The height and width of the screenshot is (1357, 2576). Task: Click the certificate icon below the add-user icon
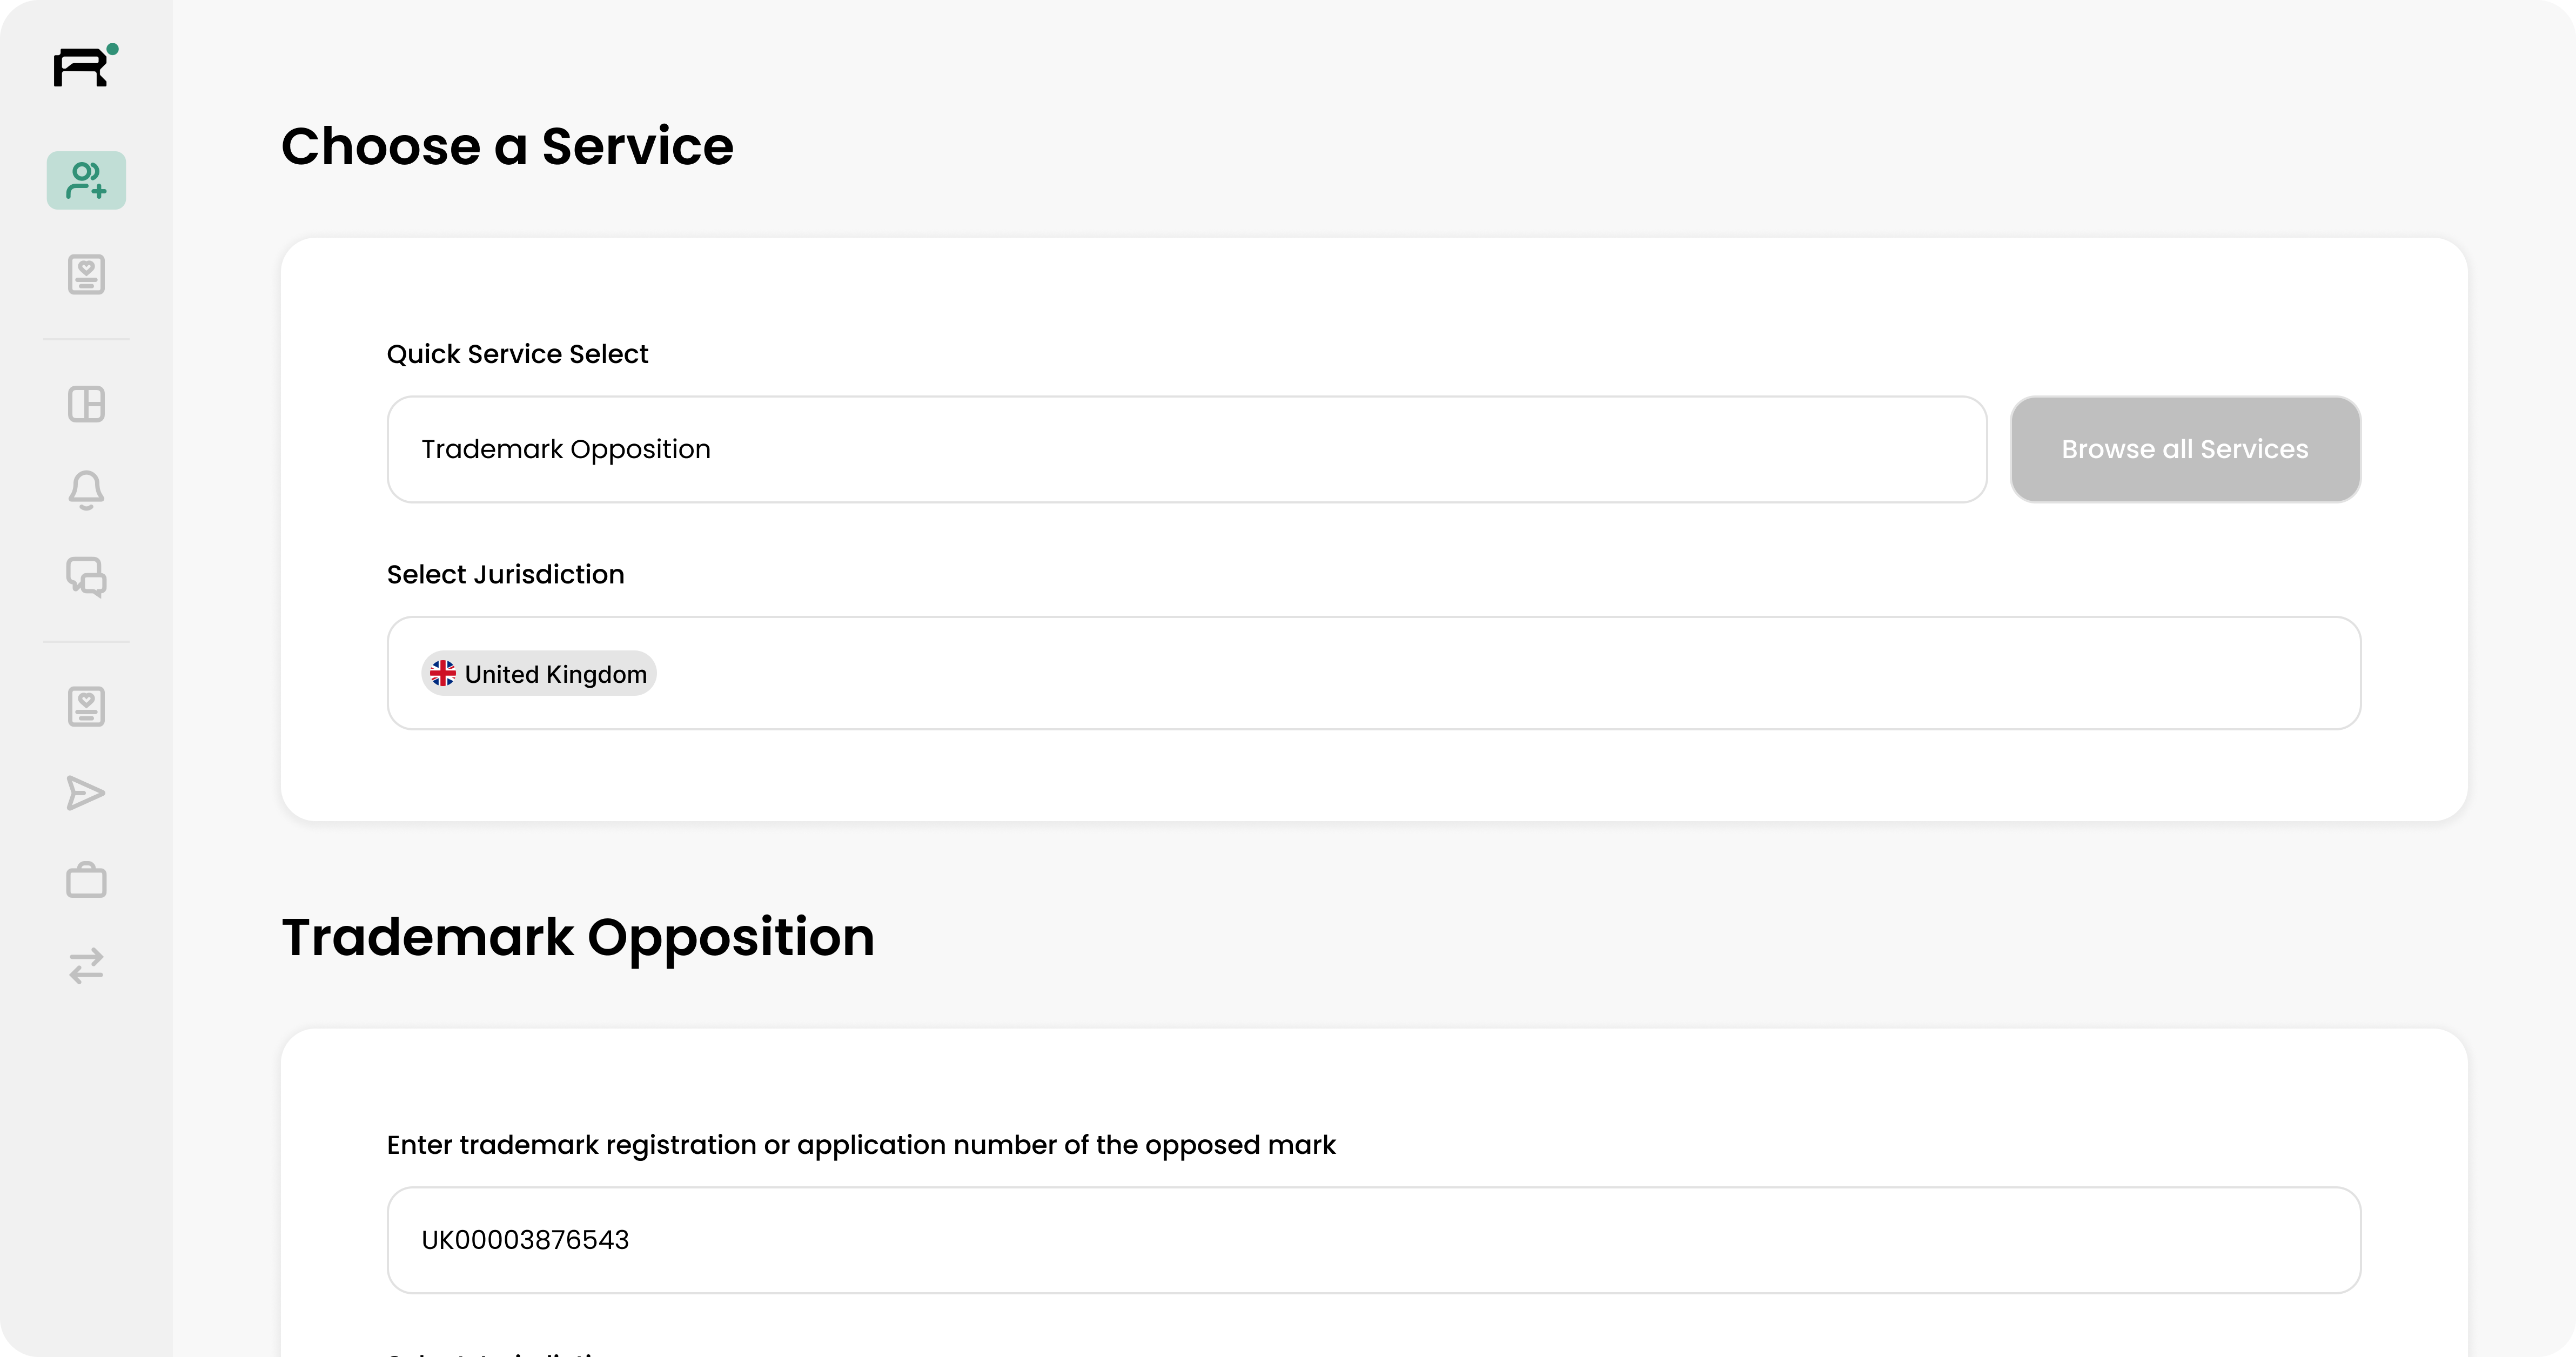[x=86, y=275]
